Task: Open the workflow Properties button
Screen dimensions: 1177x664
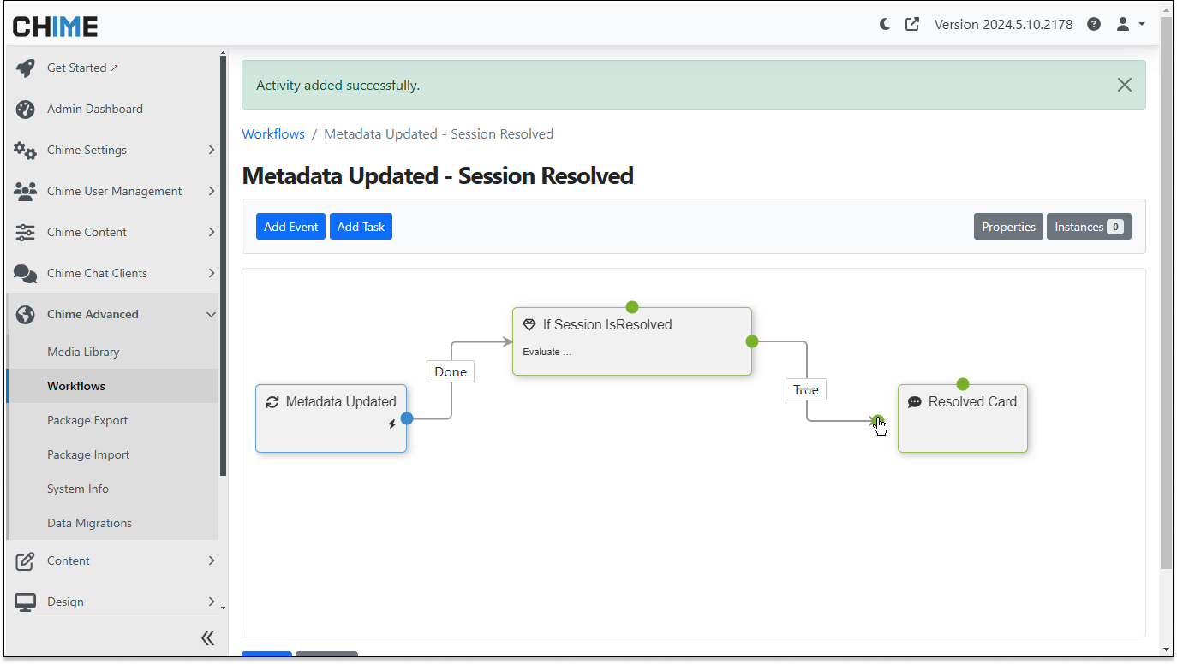Action: tap(1008, 227)
